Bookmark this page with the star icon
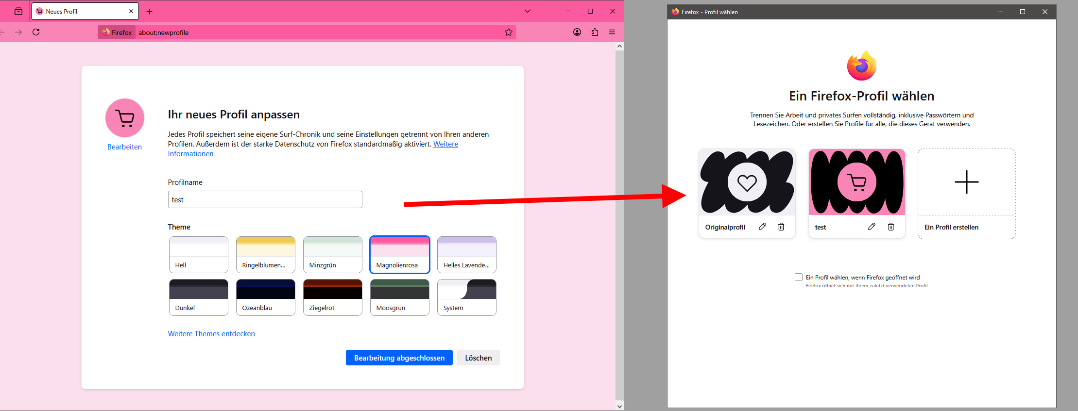 click(x=509, y=33)
